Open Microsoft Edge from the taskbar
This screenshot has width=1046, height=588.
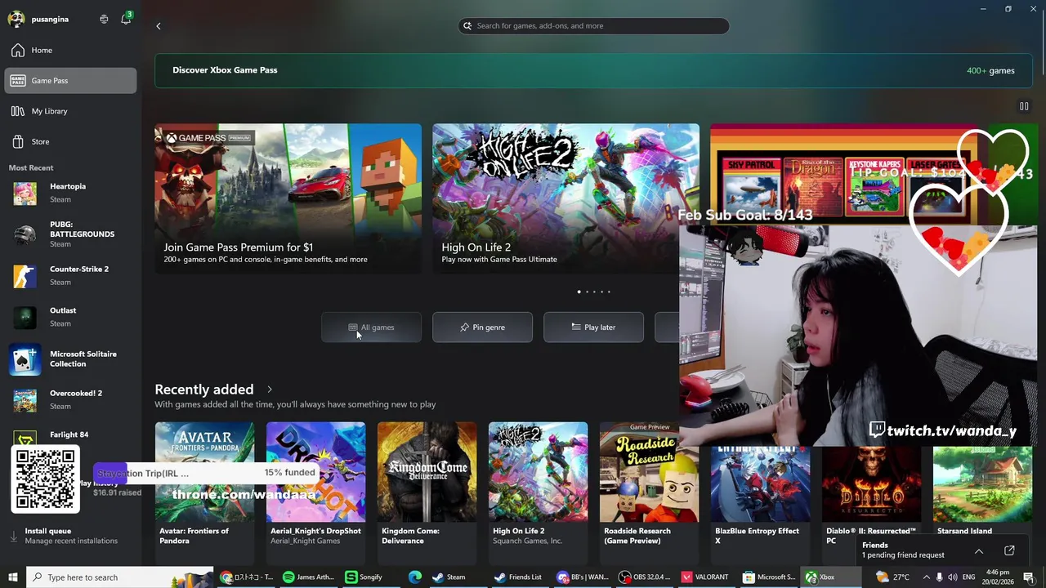coord(415,577)
